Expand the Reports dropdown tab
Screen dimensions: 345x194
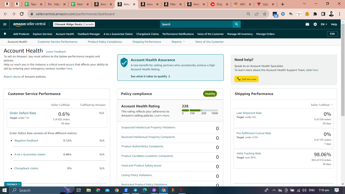click(x=178, y=42)
